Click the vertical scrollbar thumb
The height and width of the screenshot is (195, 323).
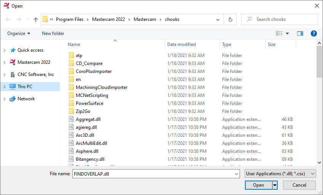[320, 62]
